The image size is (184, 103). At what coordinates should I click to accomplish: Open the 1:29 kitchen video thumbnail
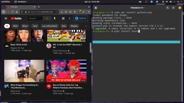(24, 71)
